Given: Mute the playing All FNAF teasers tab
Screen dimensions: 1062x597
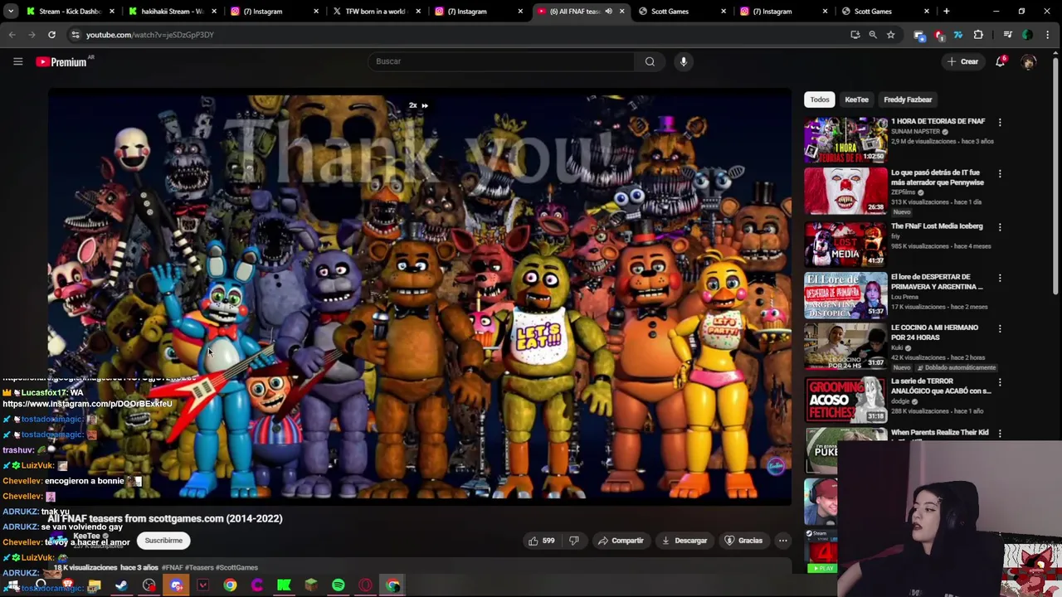Looking at the screenshot, I should (608, 12).
